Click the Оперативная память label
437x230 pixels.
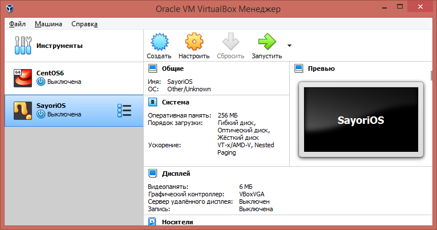179,115
